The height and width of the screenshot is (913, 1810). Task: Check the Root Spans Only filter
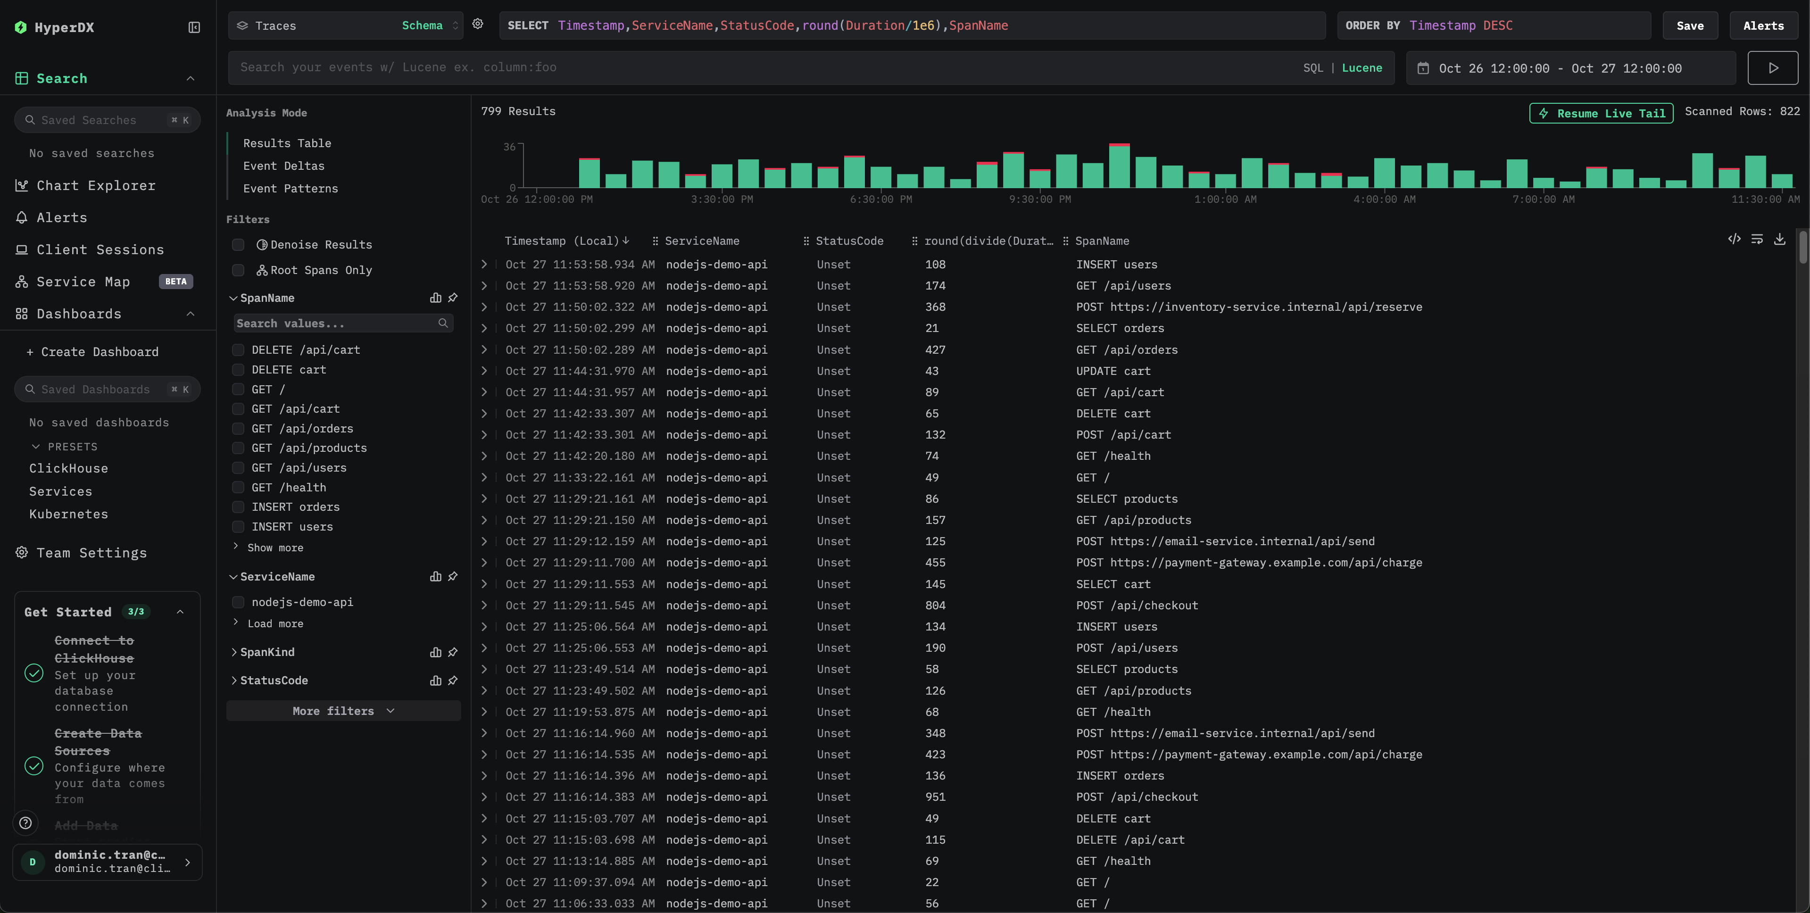238,270
